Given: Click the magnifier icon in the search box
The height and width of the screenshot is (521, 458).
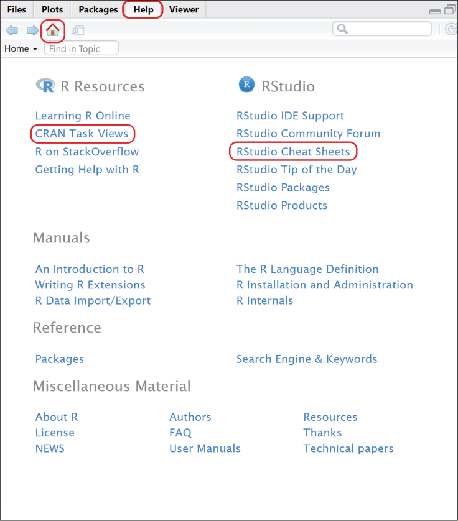Looking at the screenshot, I should 342,29.
